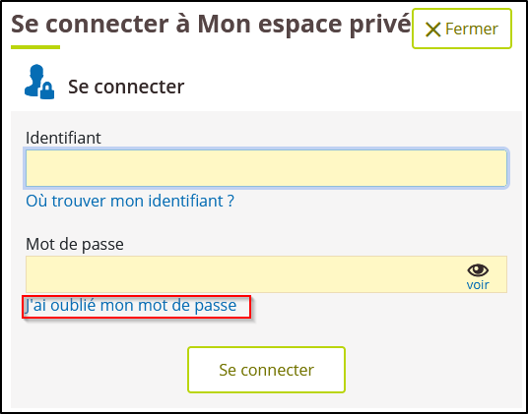Click the small padlock on the user icon
The height and width of the screenshot is (414, 528).
pos(47,90)
